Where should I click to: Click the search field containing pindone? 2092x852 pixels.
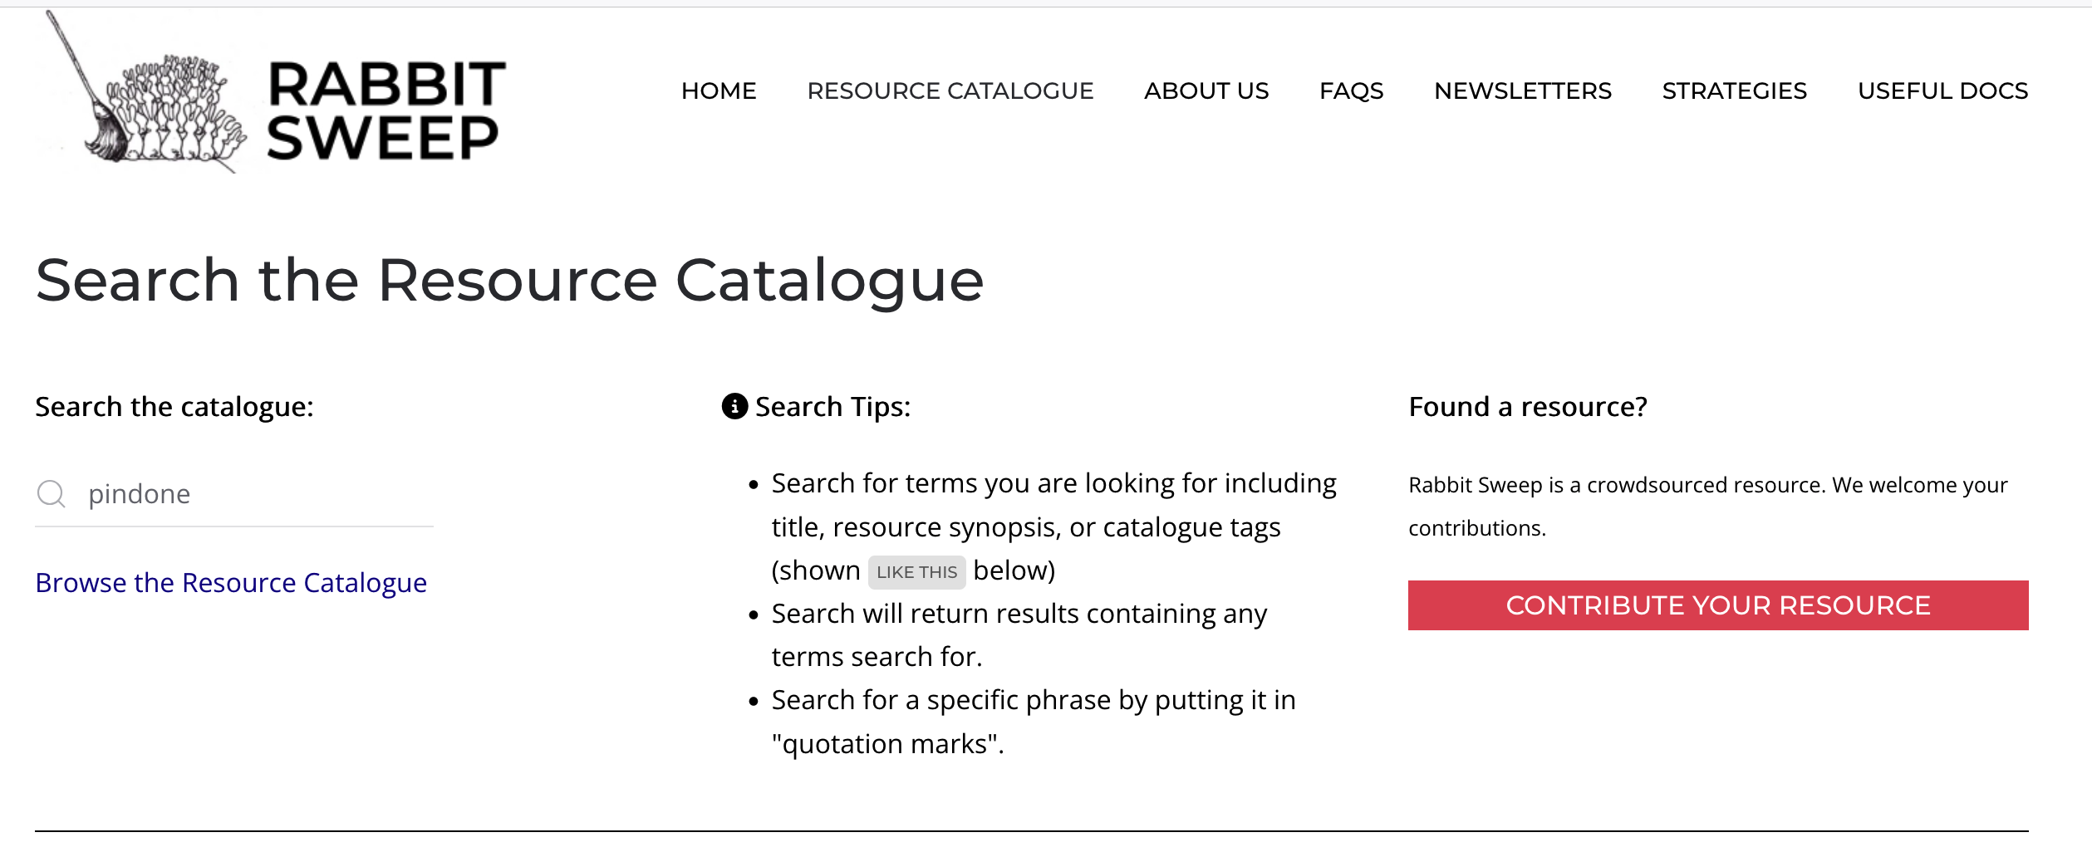click(x=234, y=494)
